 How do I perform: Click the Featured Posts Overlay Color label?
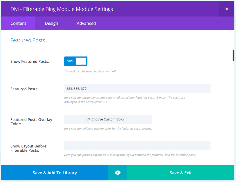pyautogui.click(x=31, y=122)
